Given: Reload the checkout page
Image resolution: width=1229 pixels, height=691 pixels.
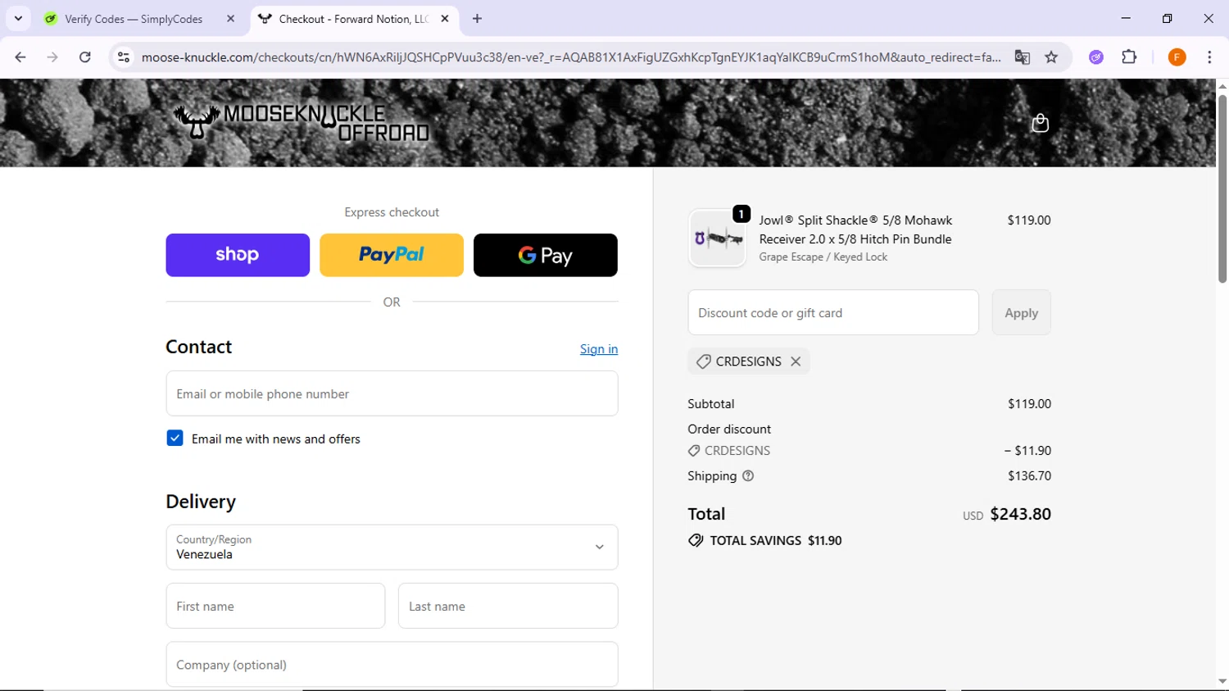Looking at the screenshot, I should [85, 57].
